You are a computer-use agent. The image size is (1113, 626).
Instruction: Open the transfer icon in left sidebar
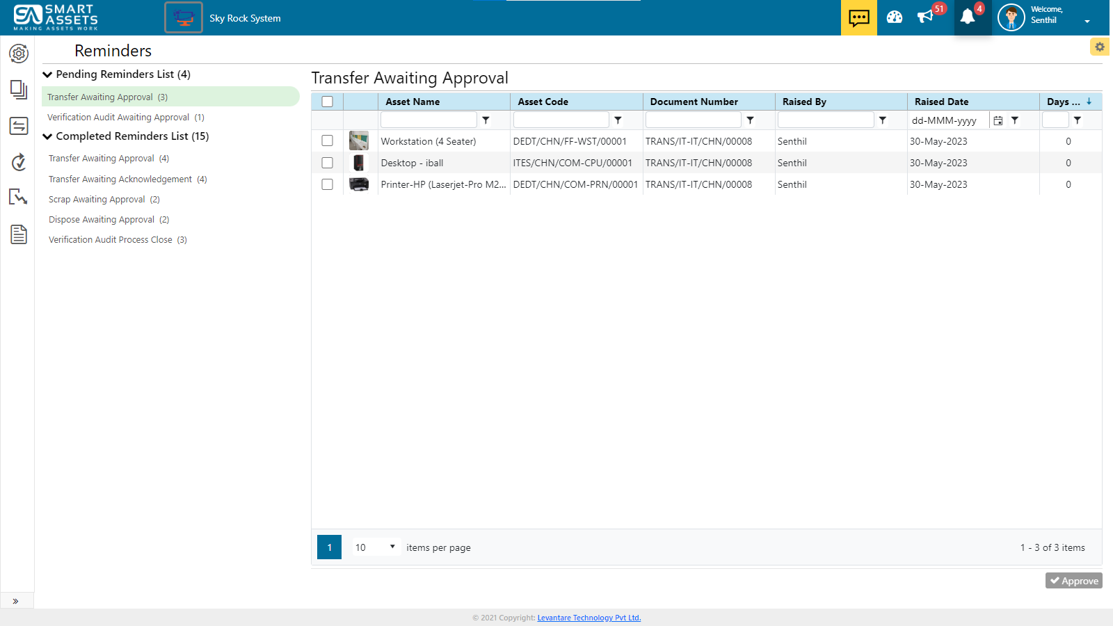point(19,126)
